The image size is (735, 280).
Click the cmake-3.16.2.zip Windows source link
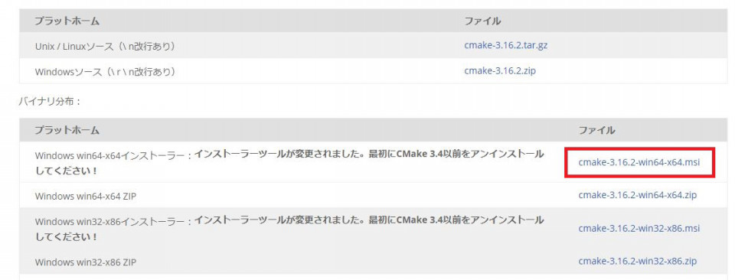[x=500, y=71]
